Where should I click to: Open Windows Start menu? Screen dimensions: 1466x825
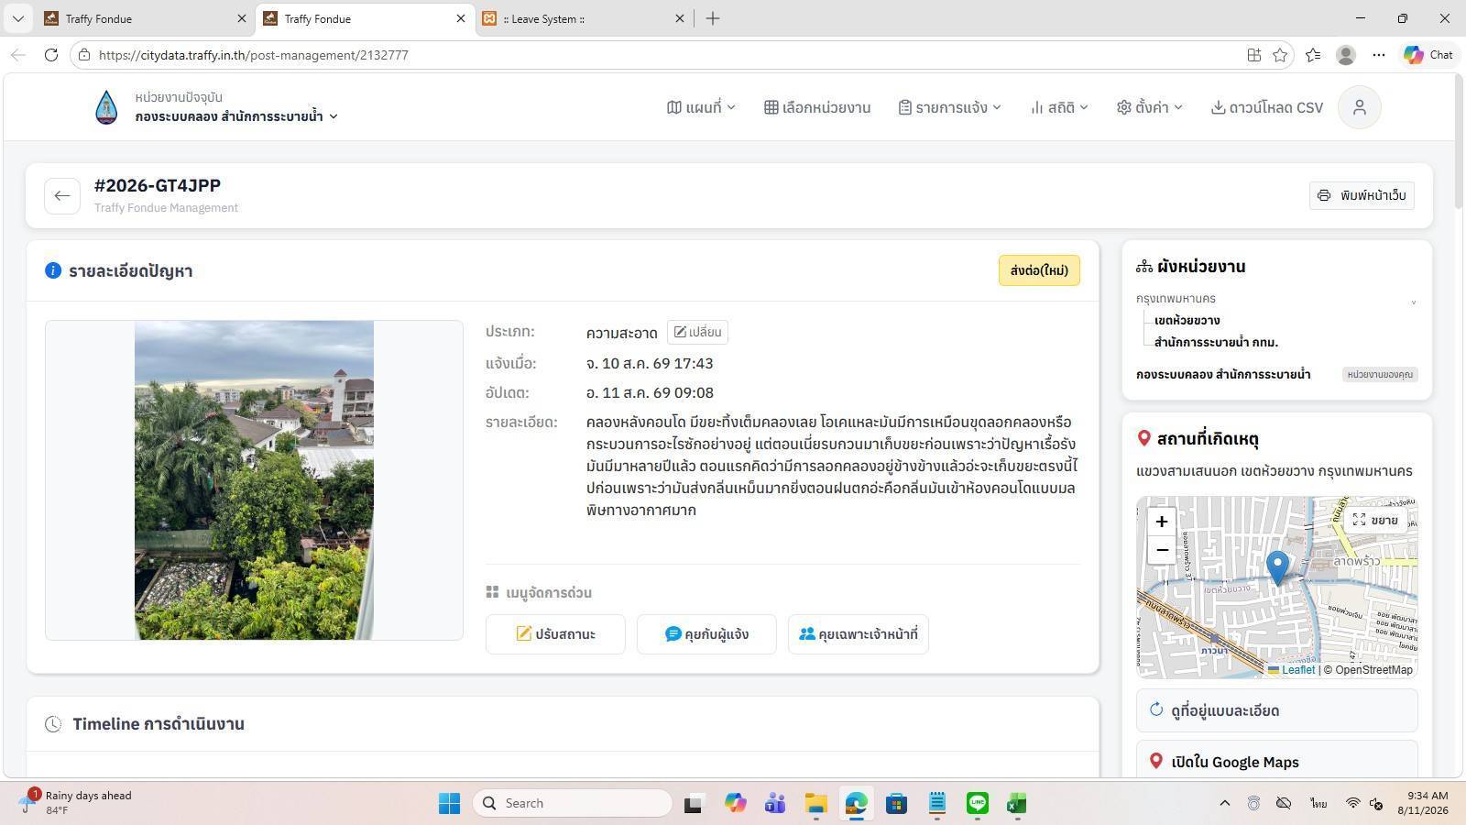pos(449,804)
